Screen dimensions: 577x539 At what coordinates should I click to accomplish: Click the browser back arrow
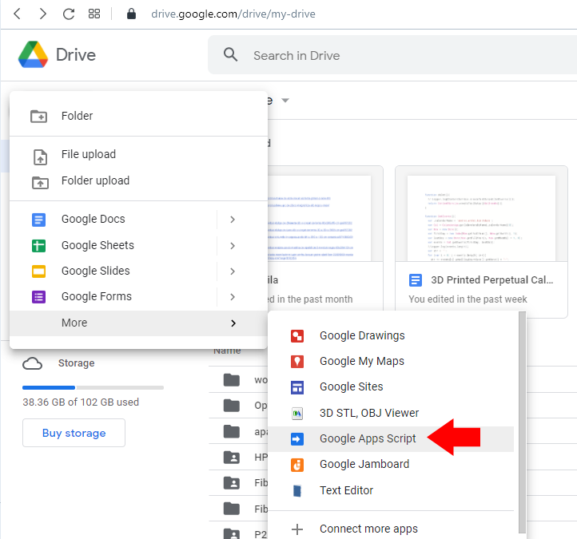(x=17, y=14)
